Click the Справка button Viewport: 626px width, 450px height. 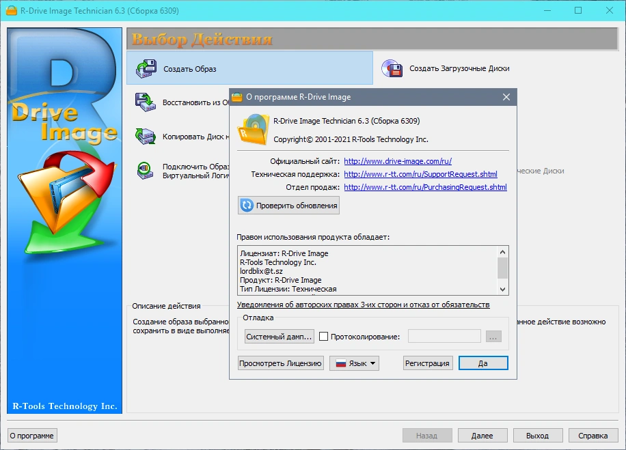coord(593,436)
